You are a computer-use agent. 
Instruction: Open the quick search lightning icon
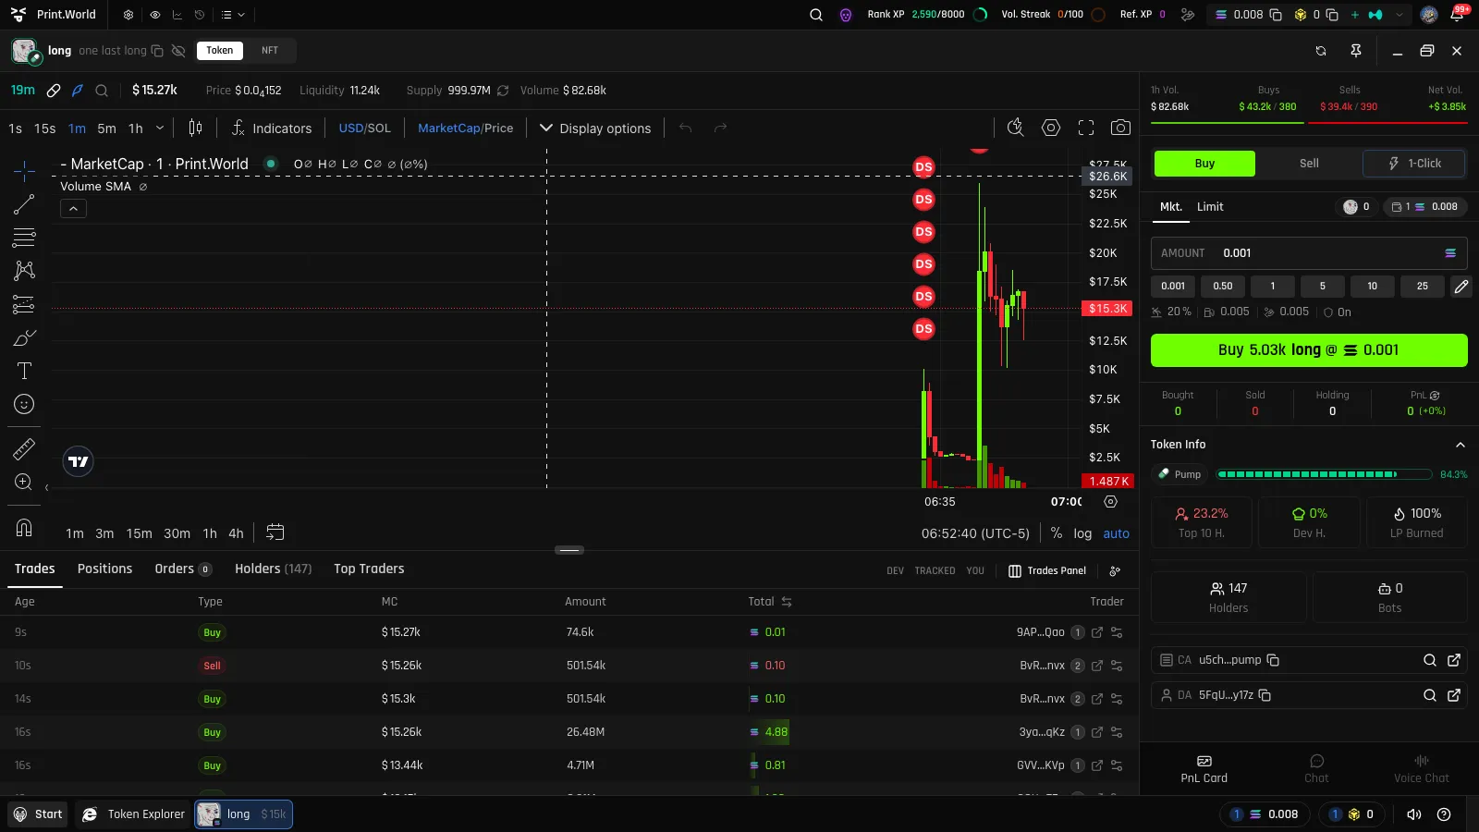(1015, 128)
